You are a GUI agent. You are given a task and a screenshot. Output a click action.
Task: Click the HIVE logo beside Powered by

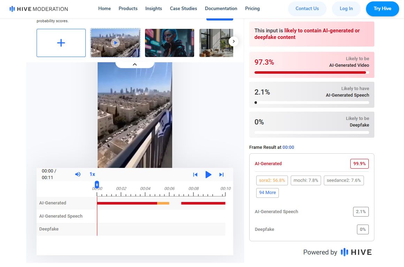tap(356, 252)
